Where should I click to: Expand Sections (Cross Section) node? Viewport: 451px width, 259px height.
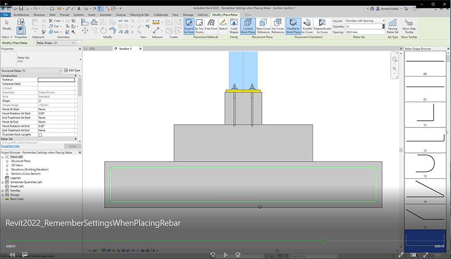click(7, 174)
